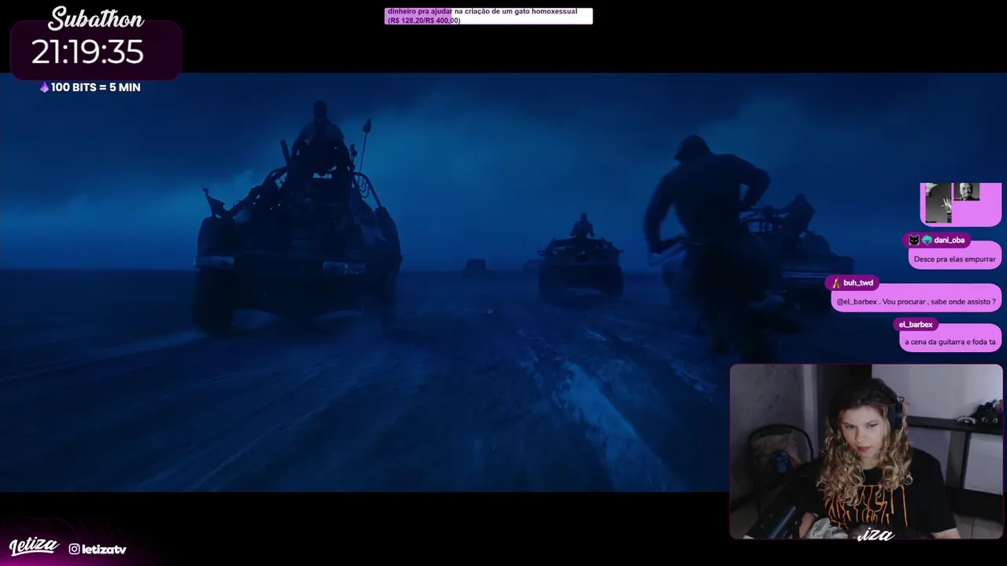Click the teal character badge next to dani_oba

(x=927, y=240)
